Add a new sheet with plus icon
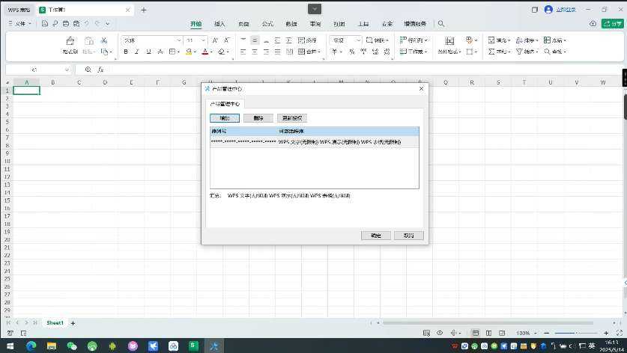Viewport: 627px width, 353px height. coord(73,323)
